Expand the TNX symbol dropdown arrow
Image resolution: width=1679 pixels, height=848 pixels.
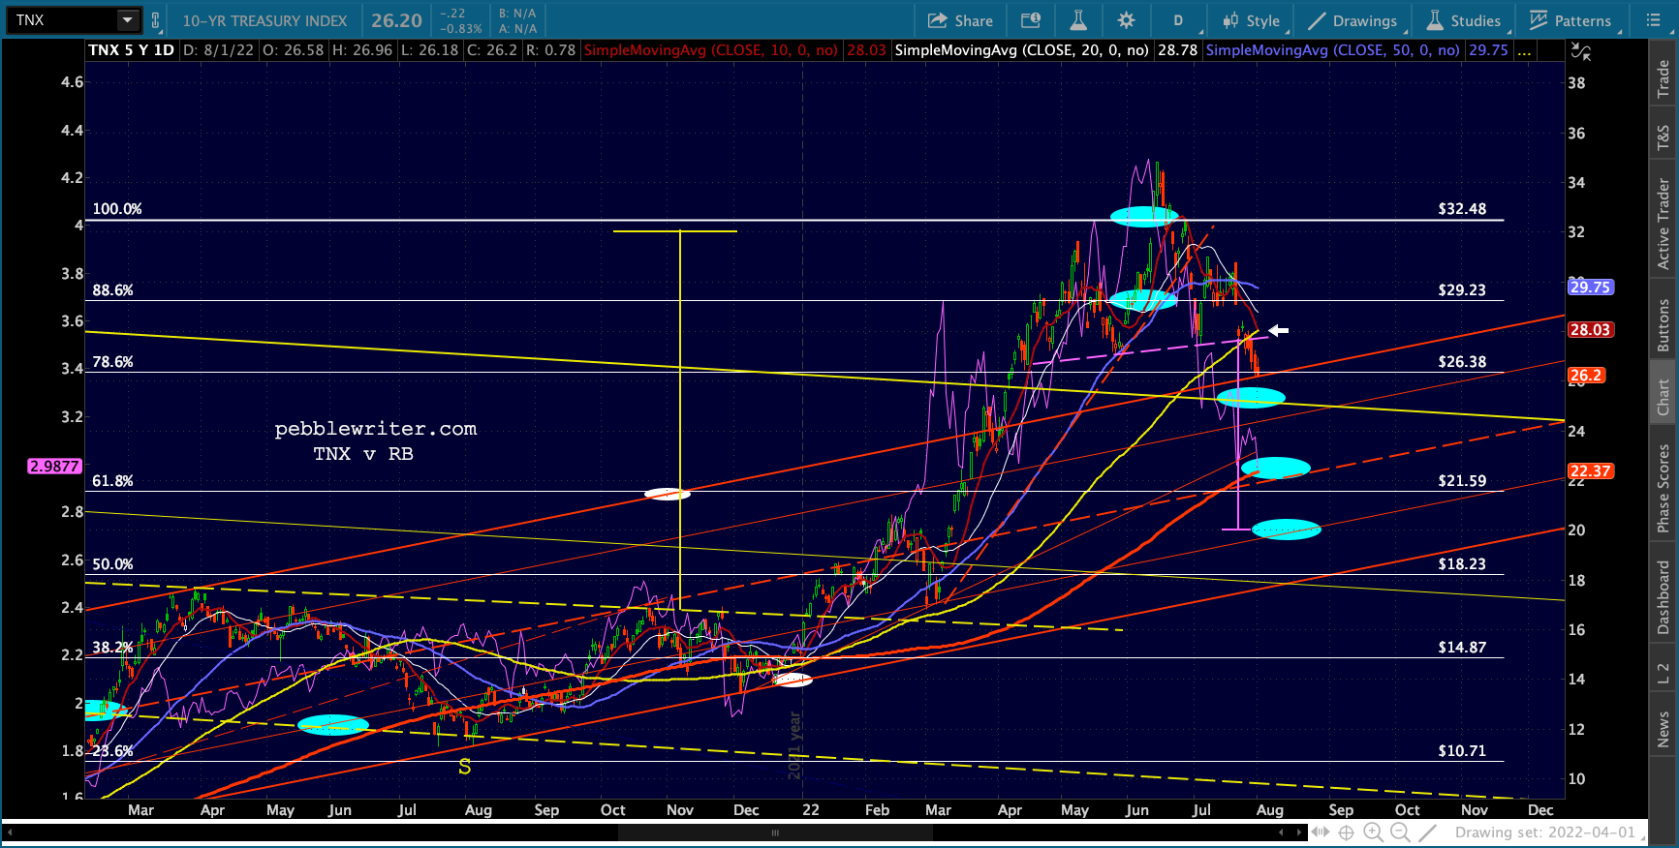[127, 20]
